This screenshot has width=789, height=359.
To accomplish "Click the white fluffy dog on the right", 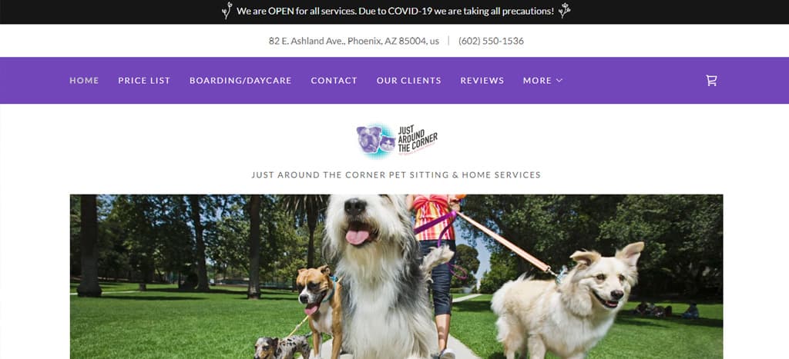I will (x=566, y=299).
